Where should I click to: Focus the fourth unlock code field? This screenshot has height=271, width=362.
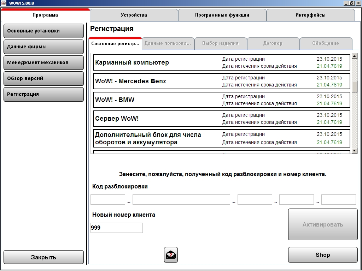point(297,200)
